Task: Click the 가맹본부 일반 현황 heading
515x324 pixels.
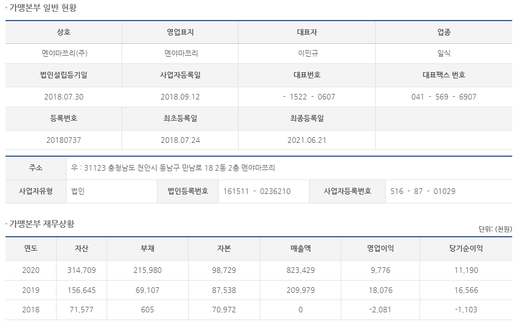Action: pos(43,8)
